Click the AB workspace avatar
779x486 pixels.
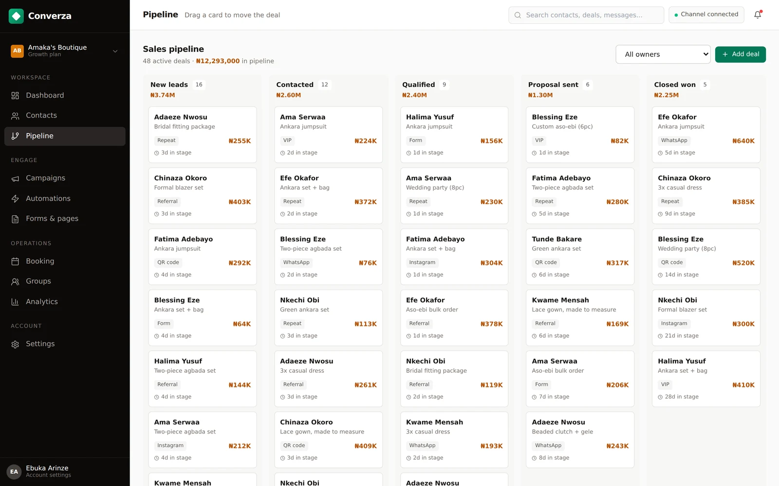[17, 51]
